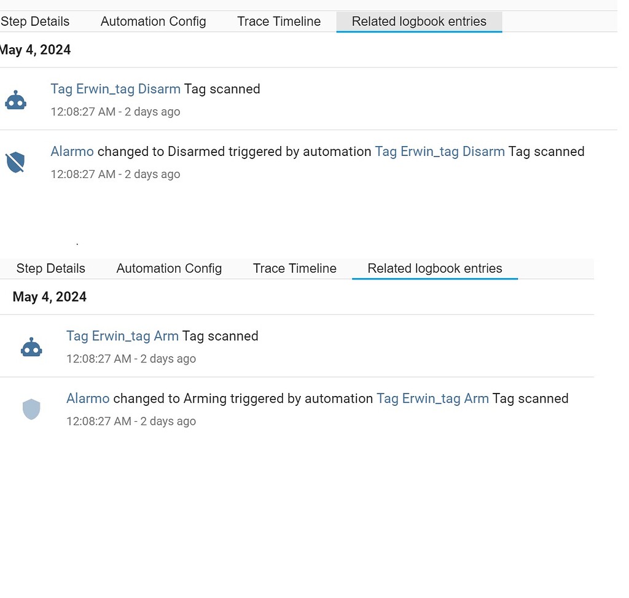Switch to Trace Timeline in lower panel
Image resolution: width=629 pixels, height=598 pixels.
click(294, 268)
